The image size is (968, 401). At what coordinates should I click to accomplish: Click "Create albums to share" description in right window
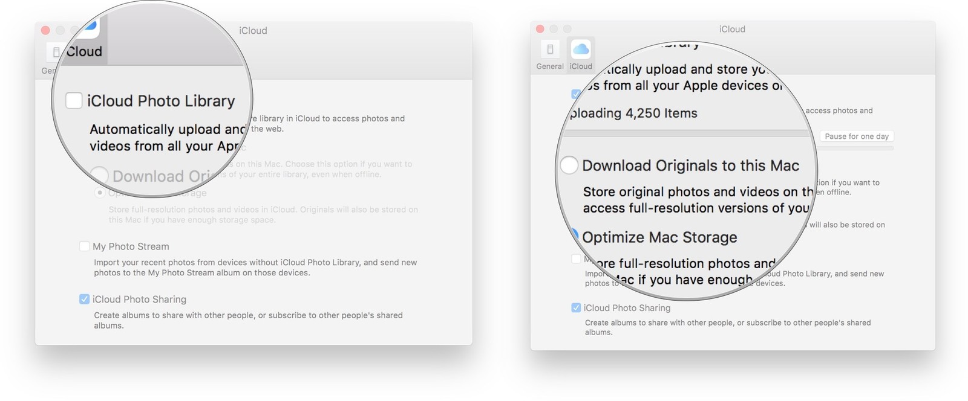click(728, 327)
